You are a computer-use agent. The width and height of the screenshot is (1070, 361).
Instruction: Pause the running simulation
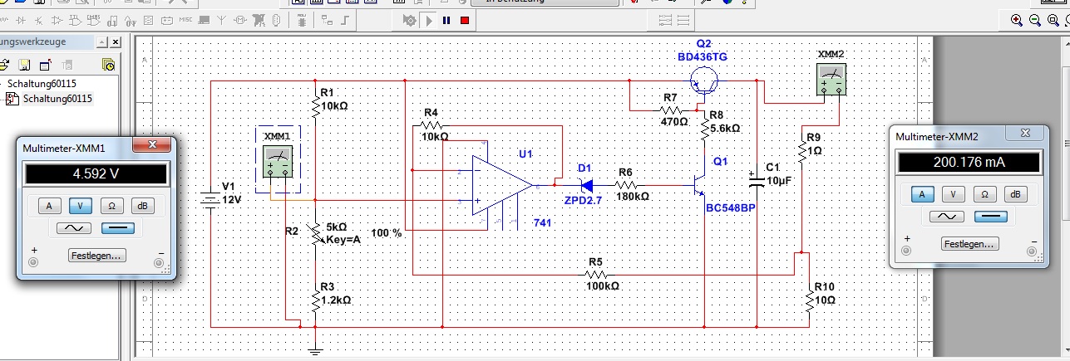point(448,21)
